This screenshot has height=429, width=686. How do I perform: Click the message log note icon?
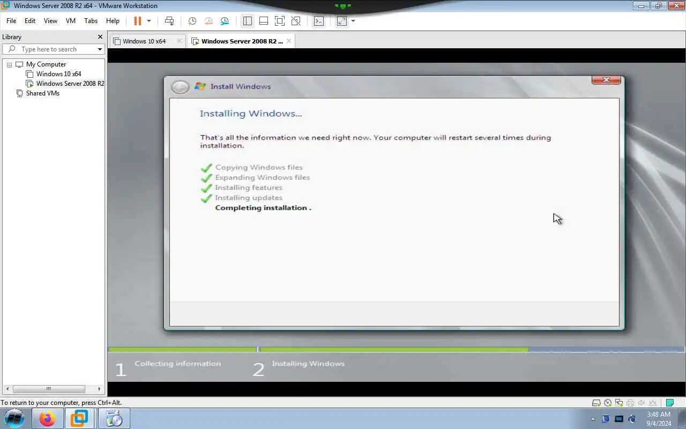(x=669, y=403)
